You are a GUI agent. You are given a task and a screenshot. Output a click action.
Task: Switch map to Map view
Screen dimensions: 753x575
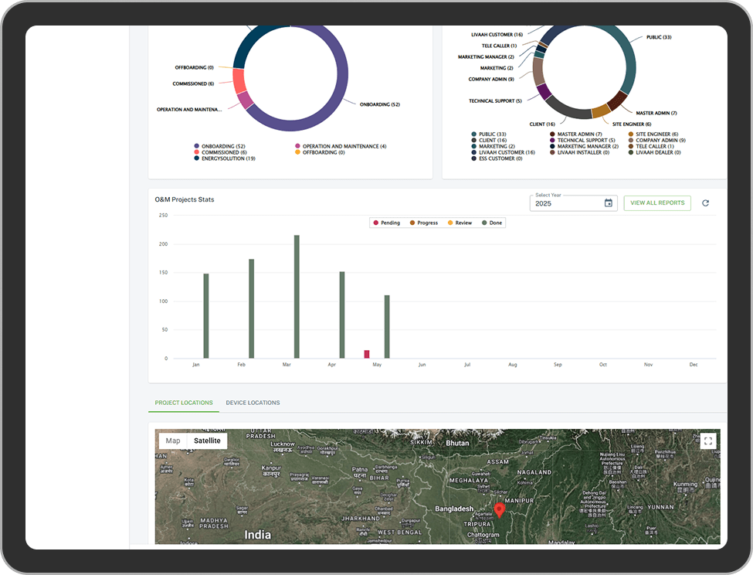(173, 441)
